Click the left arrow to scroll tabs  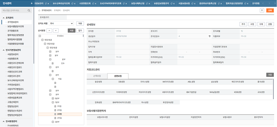[x=31, y=3]
